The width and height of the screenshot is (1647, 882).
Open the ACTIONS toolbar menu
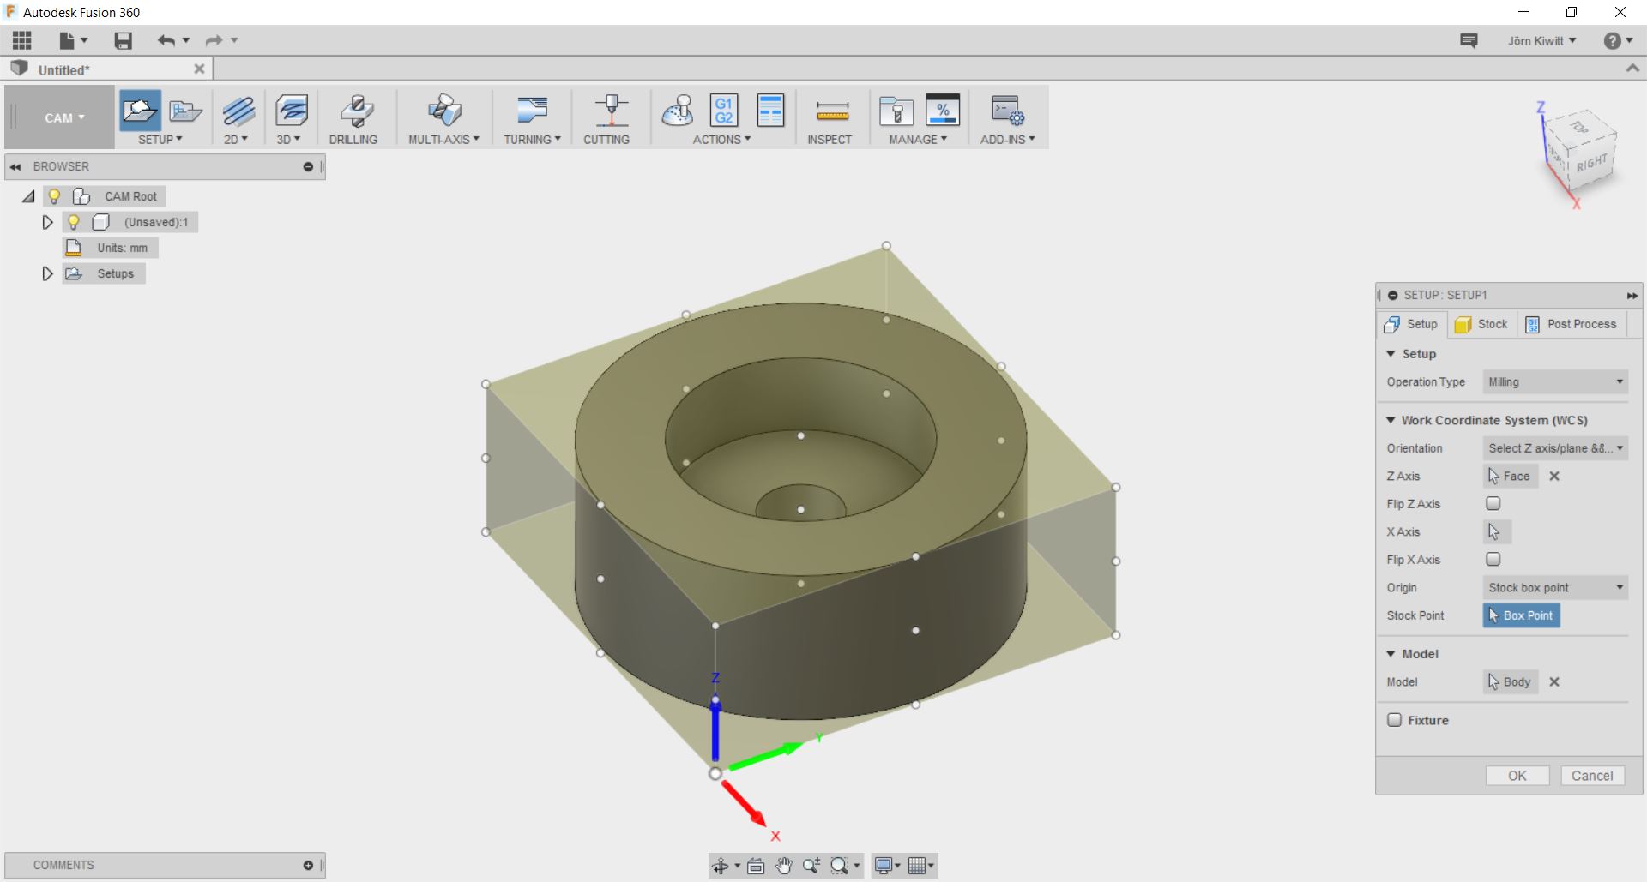point(721,139)
